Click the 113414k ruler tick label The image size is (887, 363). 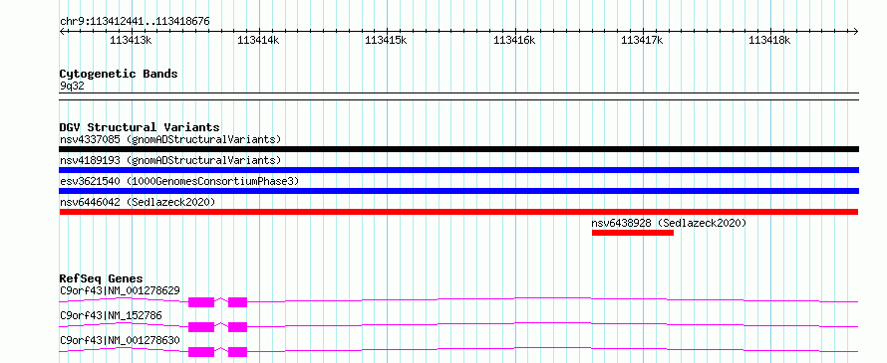point(258,40)
